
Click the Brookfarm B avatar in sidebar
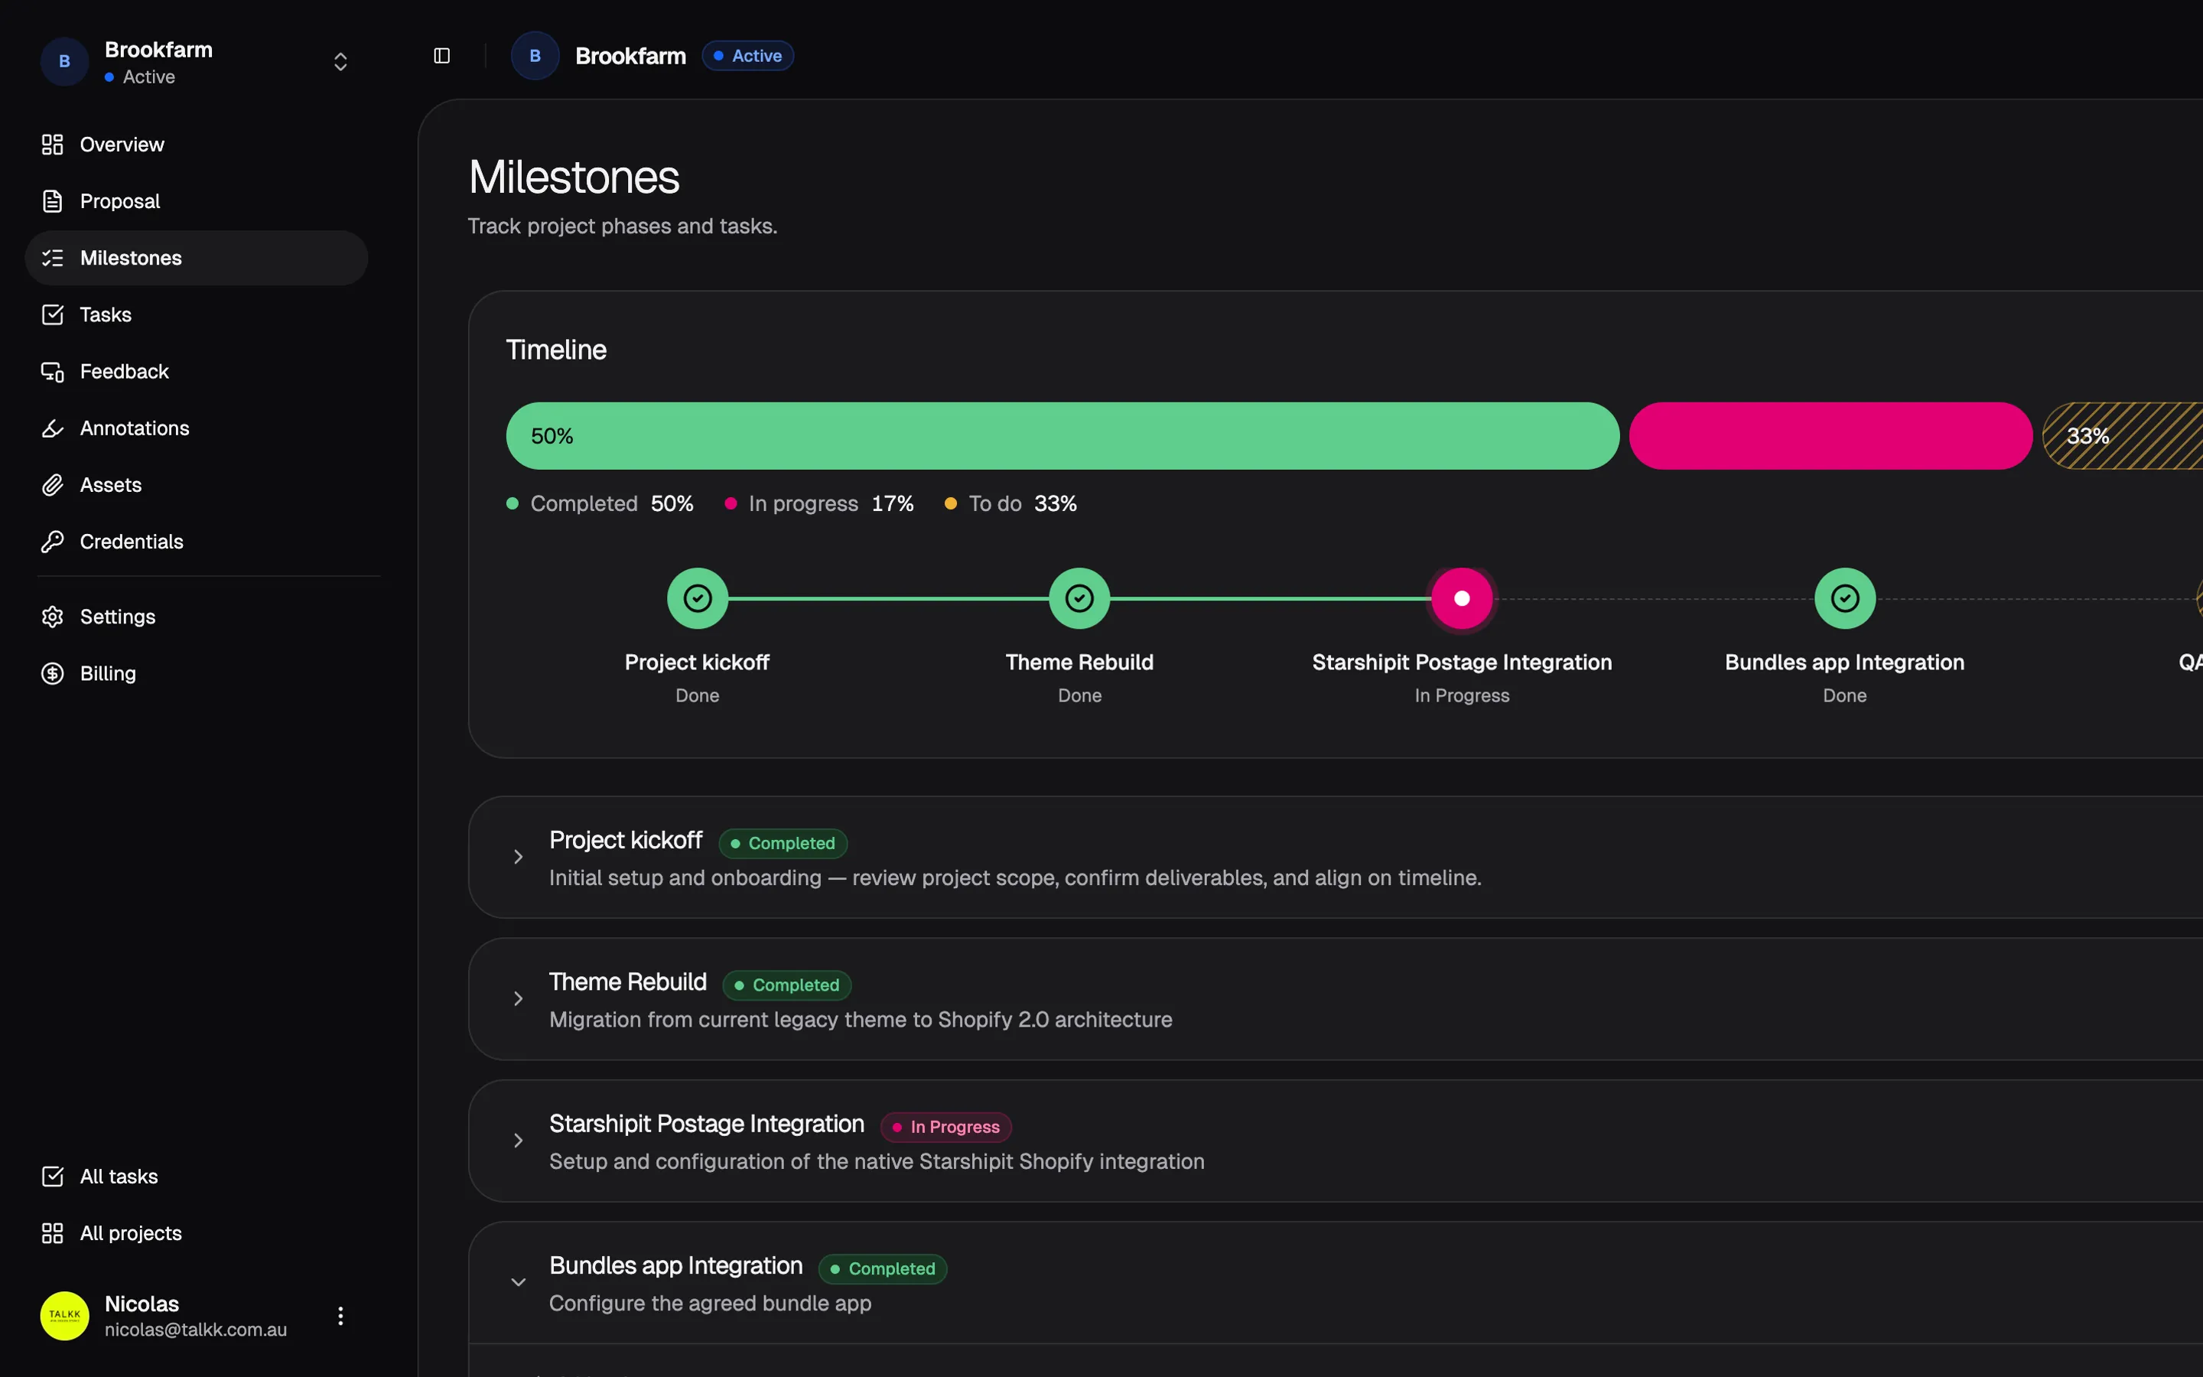coord(64,62)
